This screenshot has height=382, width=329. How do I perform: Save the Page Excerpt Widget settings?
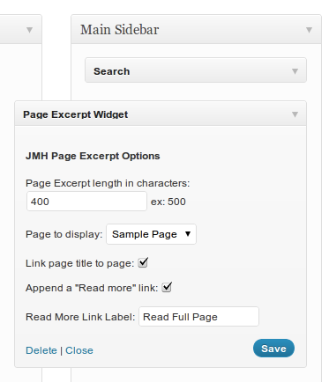pyautogui.click(x=273, y=349)
